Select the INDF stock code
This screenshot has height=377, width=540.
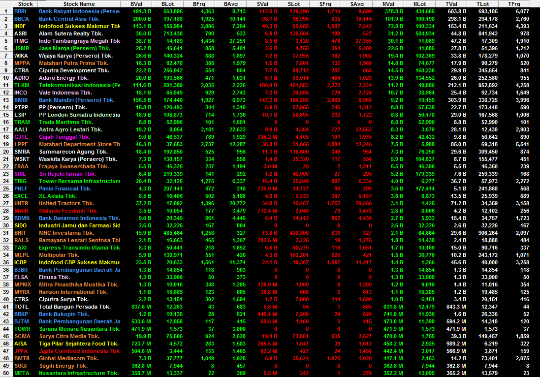20,26
